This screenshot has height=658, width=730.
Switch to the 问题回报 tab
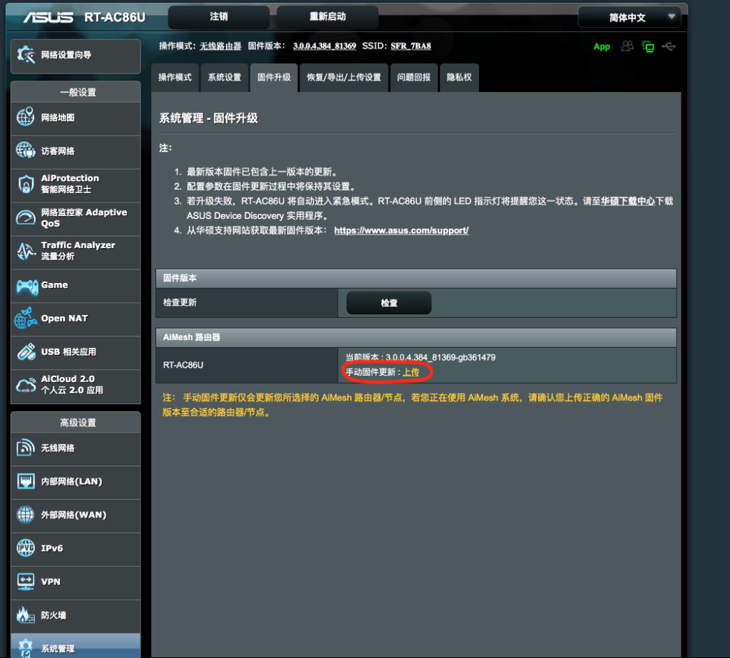[414, 78]
